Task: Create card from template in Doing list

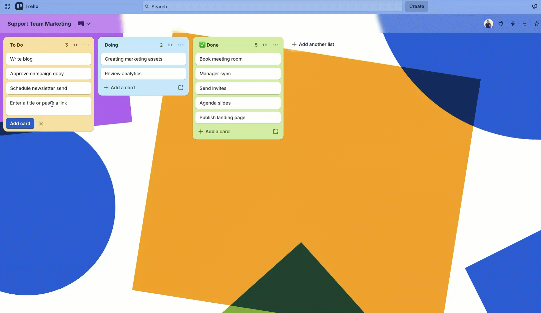Action: 181,88
